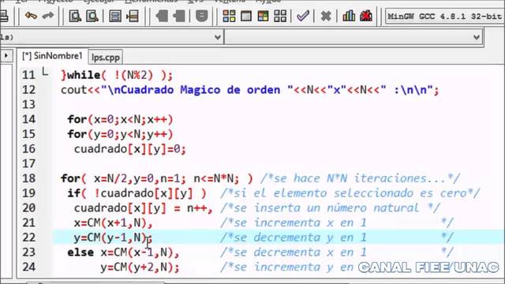Screen dimensions: 505x284
Task: Click the Compile & Run icon
Action: 263,16
